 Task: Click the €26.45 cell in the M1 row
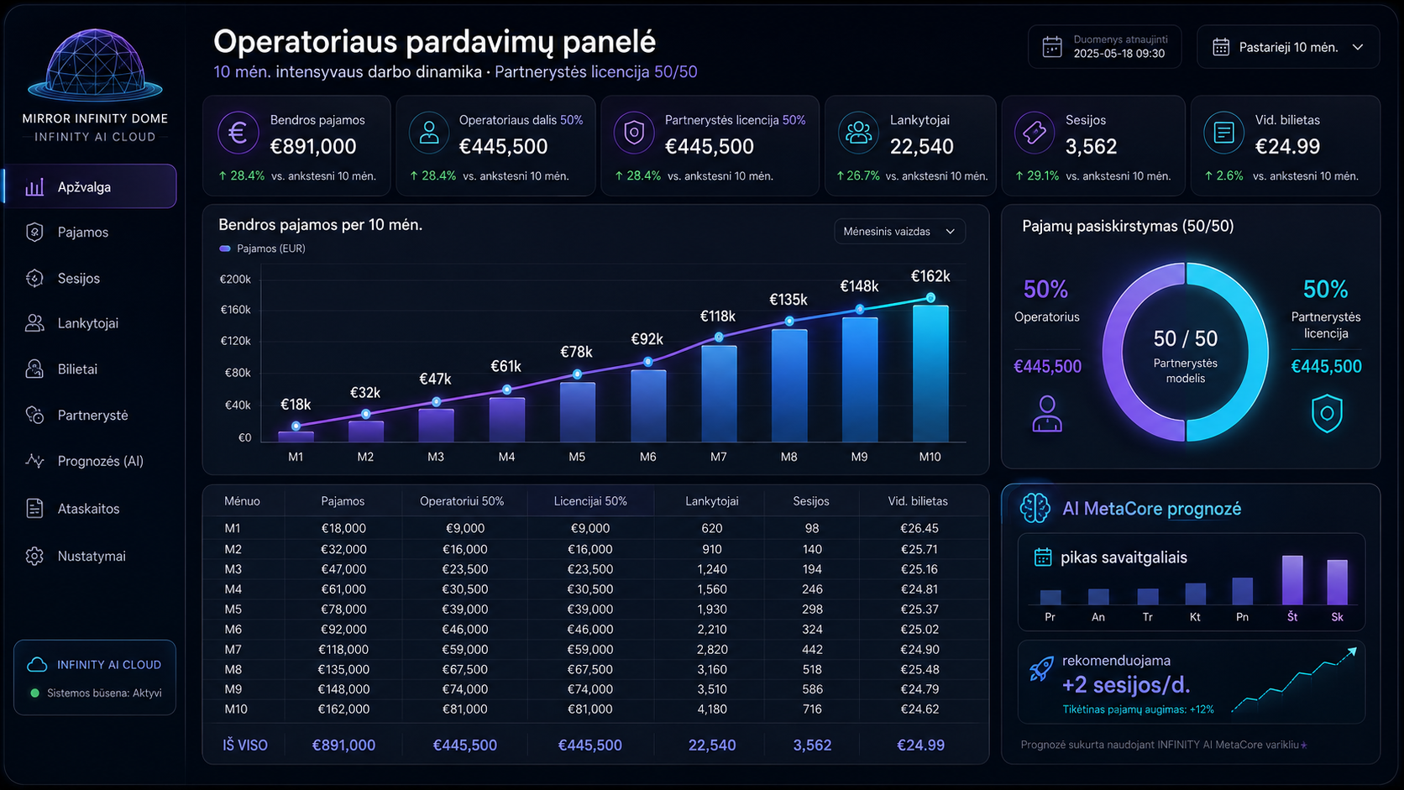pos(919,528)
